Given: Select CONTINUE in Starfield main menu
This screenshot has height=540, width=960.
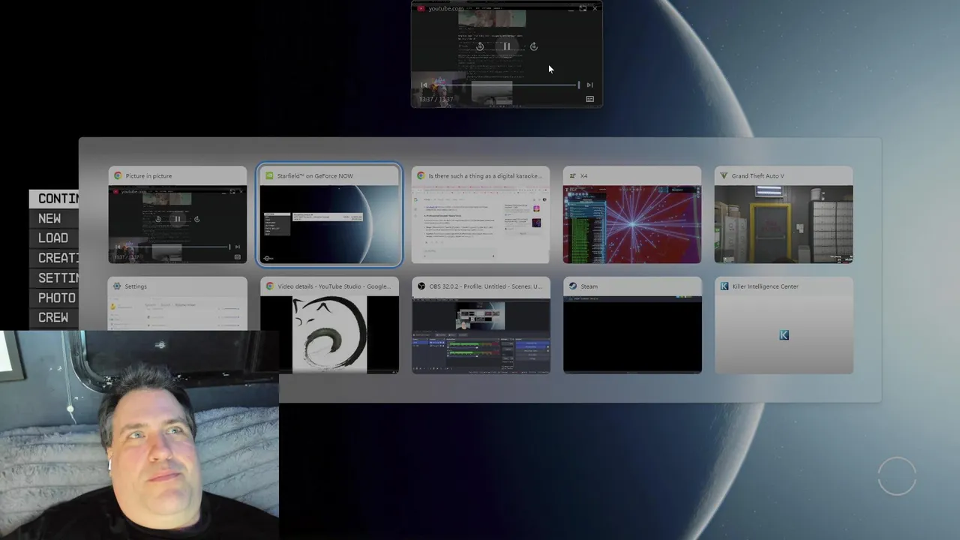Looking at the screenshot, I should tap(54, 199).
